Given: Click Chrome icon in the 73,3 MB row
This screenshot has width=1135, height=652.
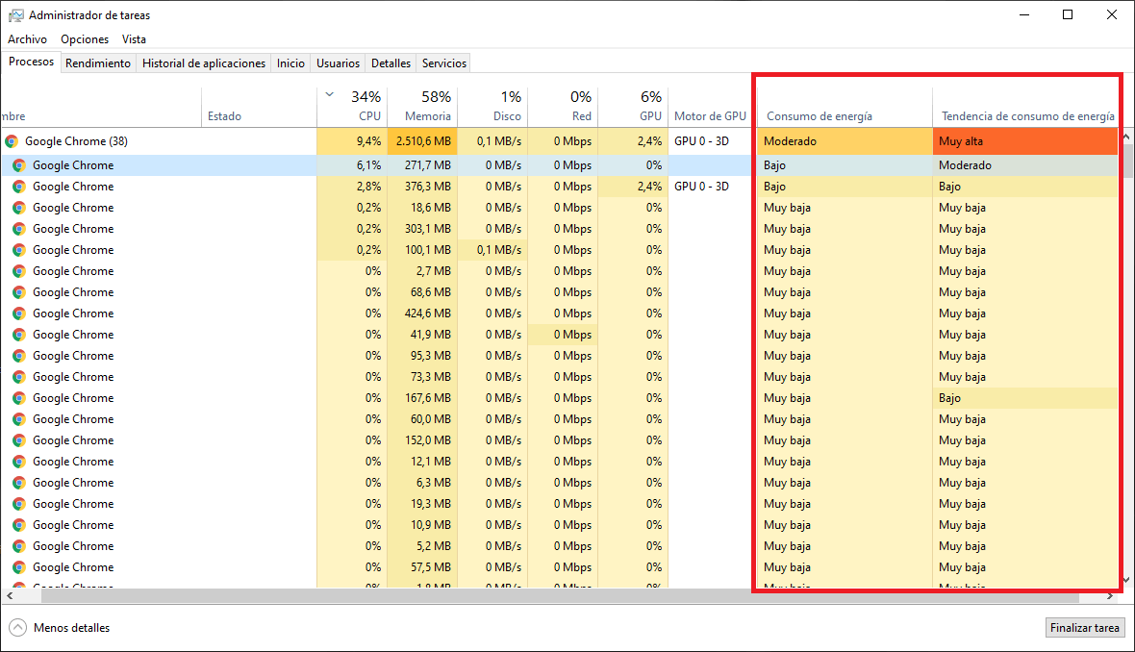Looking at the screenshot, I should 19,377.
